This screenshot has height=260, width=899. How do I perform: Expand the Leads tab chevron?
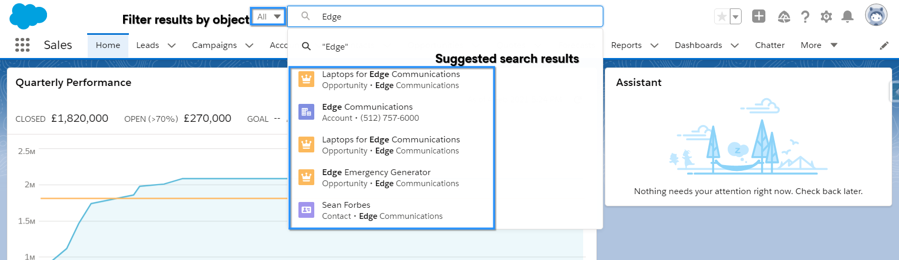(x=172, y=45)
